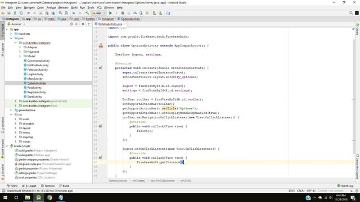
Task: Collapse the app module tree node
Action: click(x=7, y=29)
